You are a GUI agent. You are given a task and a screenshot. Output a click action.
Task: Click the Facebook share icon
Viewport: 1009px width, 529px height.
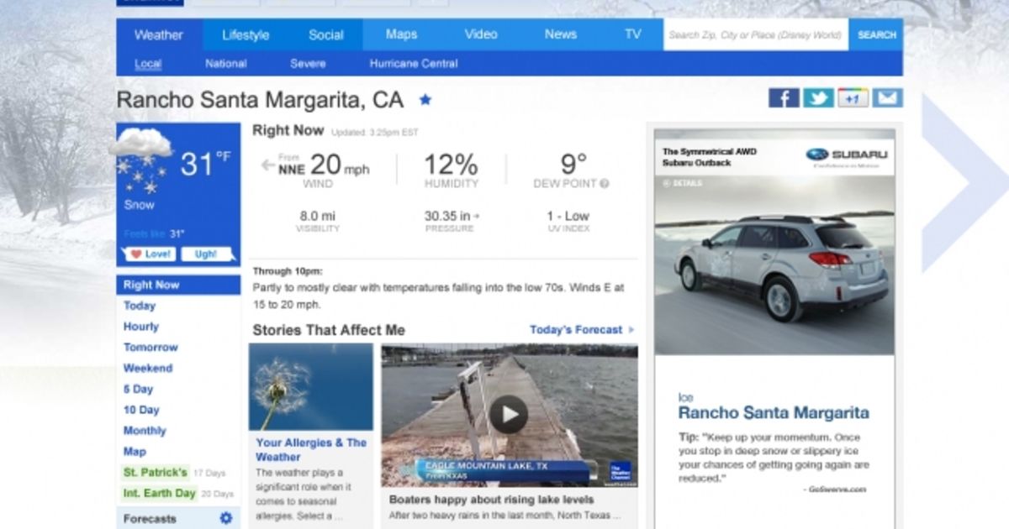coord(783,97)
